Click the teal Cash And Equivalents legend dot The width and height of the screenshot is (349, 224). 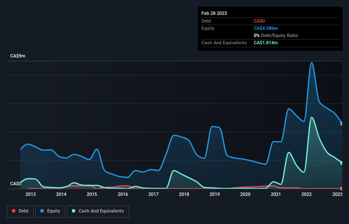(74, 211)
